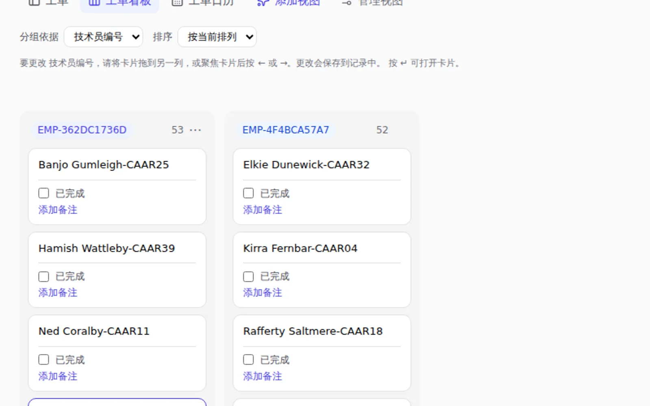Screen dimensions: 650x406
Task: Click the calendar icon of 工单日历 view
Action: pyautogui.click(x=177, y=2)
